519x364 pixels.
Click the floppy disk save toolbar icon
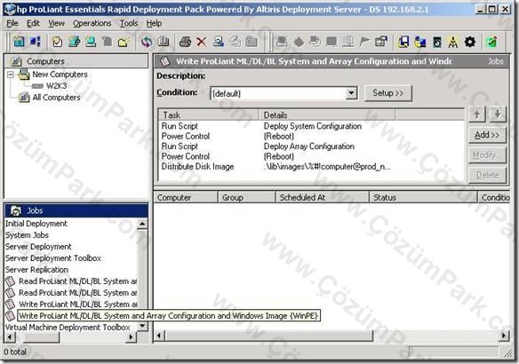point(403,42)
